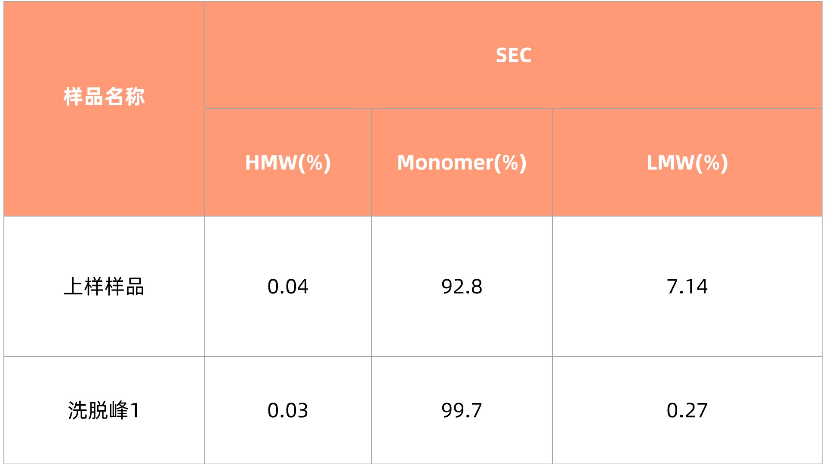Click the 样品名称 header cell
Image resolution: width=826 pixels, height=464 pixels.
coord(104,96)
